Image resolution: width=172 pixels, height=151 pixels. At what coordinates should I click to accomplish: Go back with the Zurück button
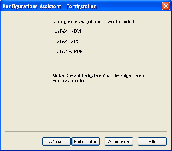point(56,141)
